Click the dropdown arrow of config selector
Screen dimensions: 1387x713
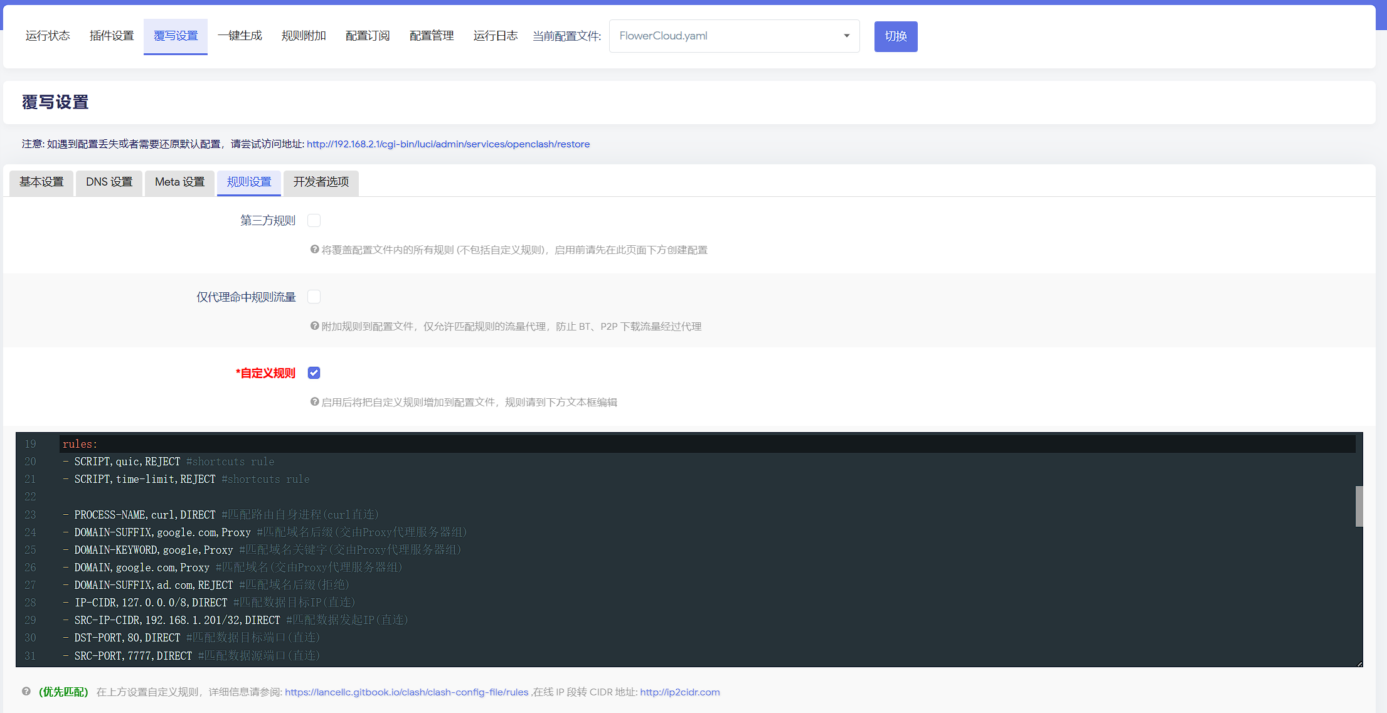pos(846,36)
